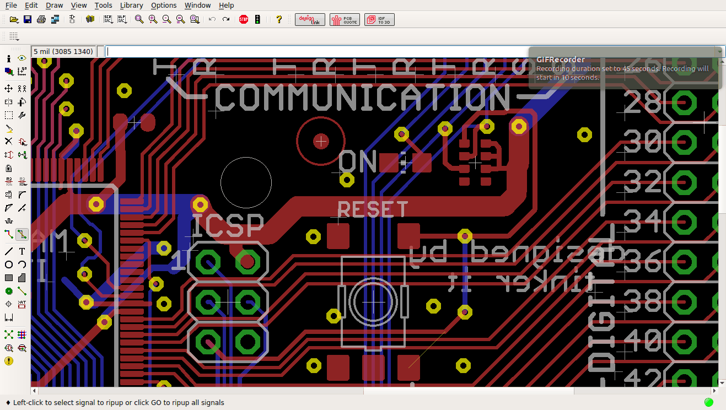
Task: Expand the ULP run dropdown
Action: (x=126, y=22)
